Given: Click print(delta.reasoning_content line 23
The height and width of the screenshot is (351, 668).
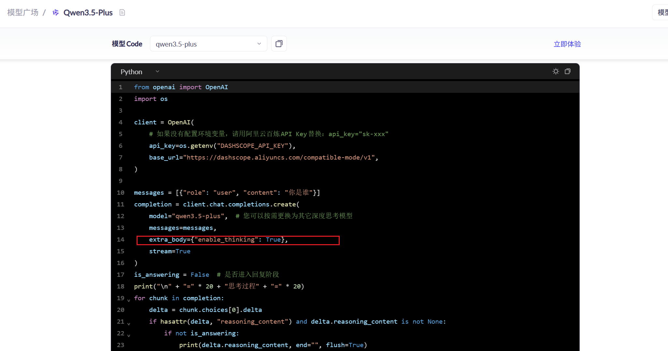Looking at the screenshot, I should click(273, 345).
